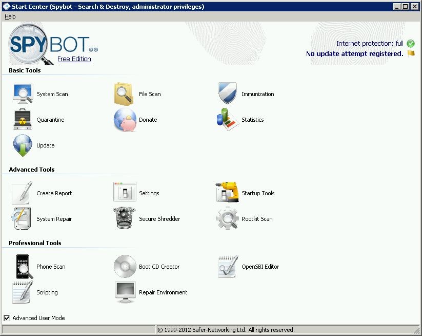Click the Repair Environment label
Viewport: 422px width, 336px height.
point(163,292)
